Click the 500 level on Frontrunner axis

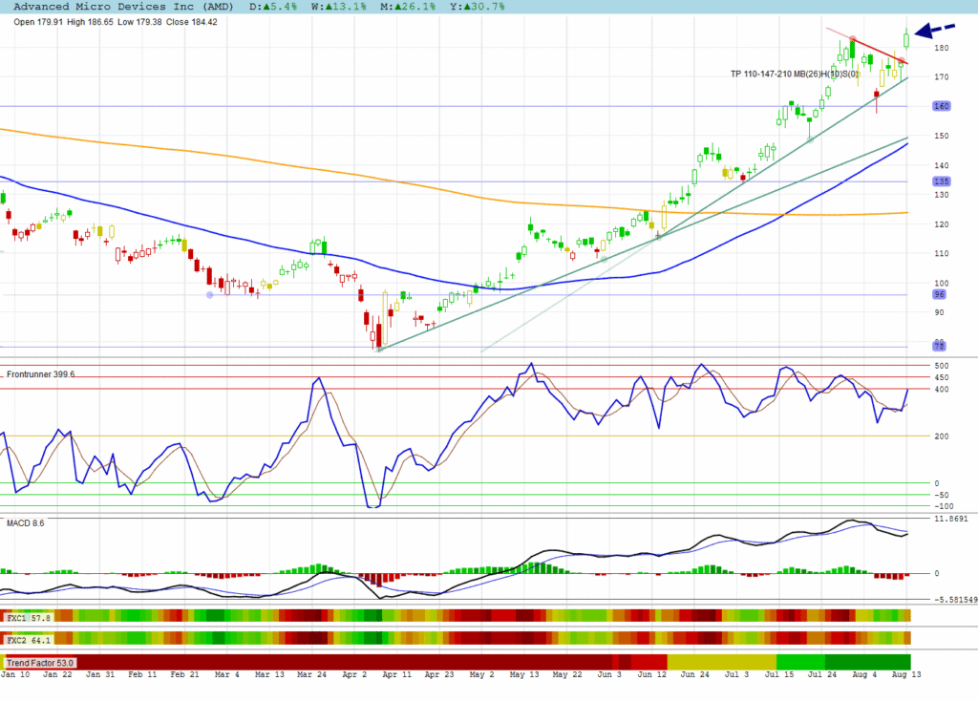pyautogui.click(x=942, y=366)
